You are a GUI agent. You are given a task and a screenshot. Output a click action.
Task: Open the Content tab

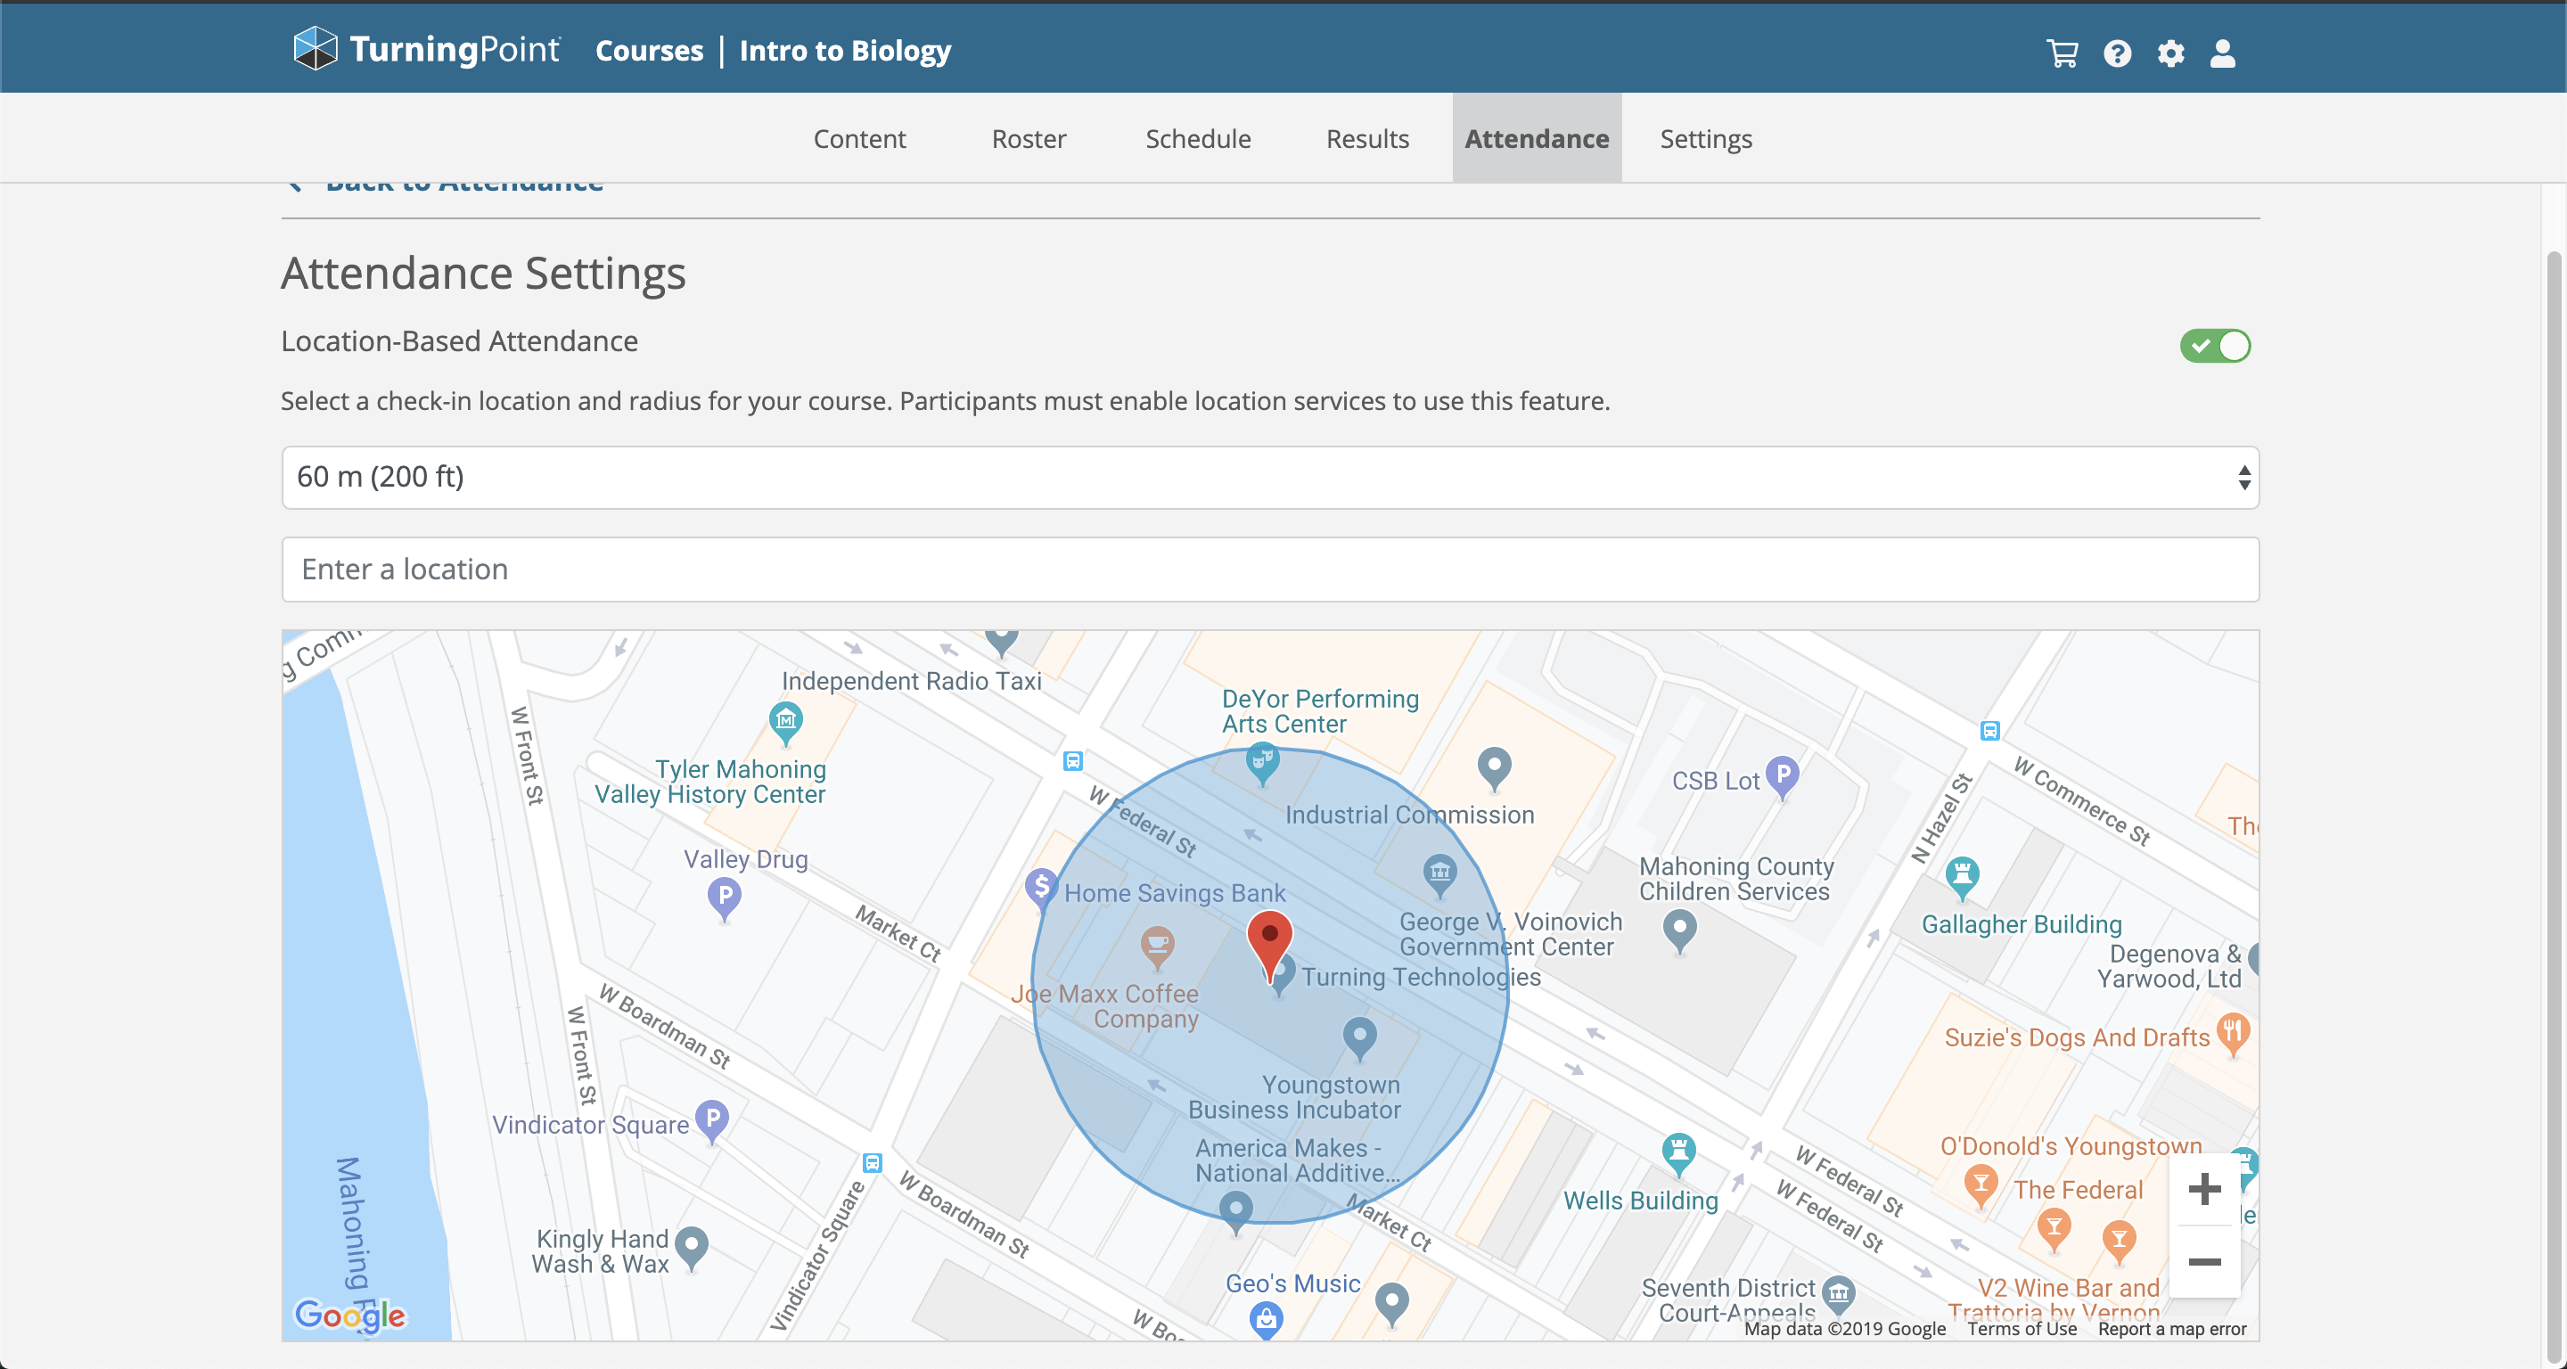point(859,138)
